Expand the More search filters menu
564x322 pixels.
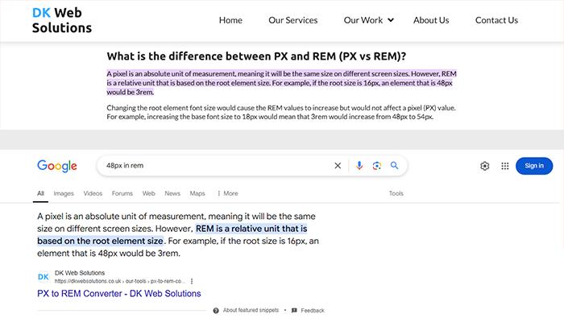pyautogui.click(x=227, y=193)
